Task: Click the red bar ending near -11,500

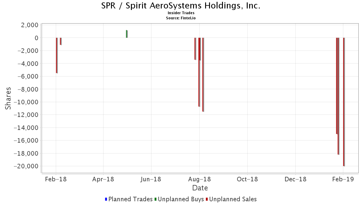Action: pyautogui.click(x=203, y=75)
